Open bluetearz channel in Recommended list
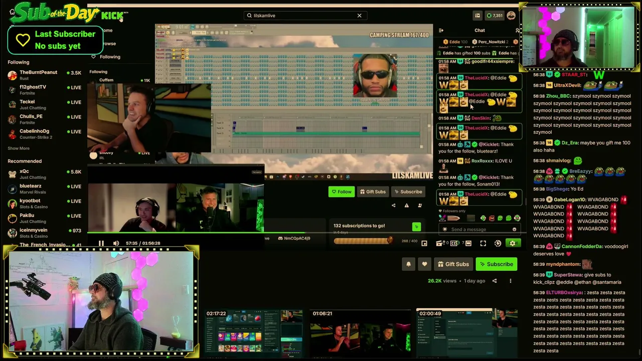The image size is (642, 361). click(x=45, y=189)
